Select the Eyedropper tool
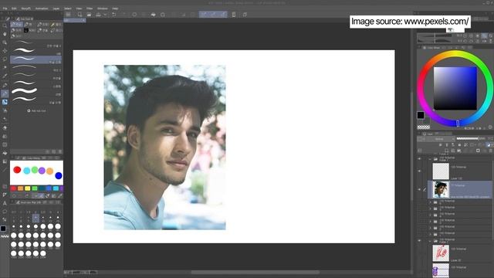Viewport: 494px width, 278px height. click(x=5, y=76)
